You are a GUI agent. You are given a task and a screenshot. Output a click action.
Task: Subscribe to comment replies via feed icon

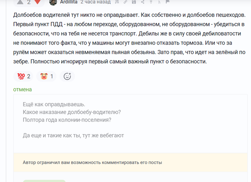pyautogui.click(x=117, y=2)
